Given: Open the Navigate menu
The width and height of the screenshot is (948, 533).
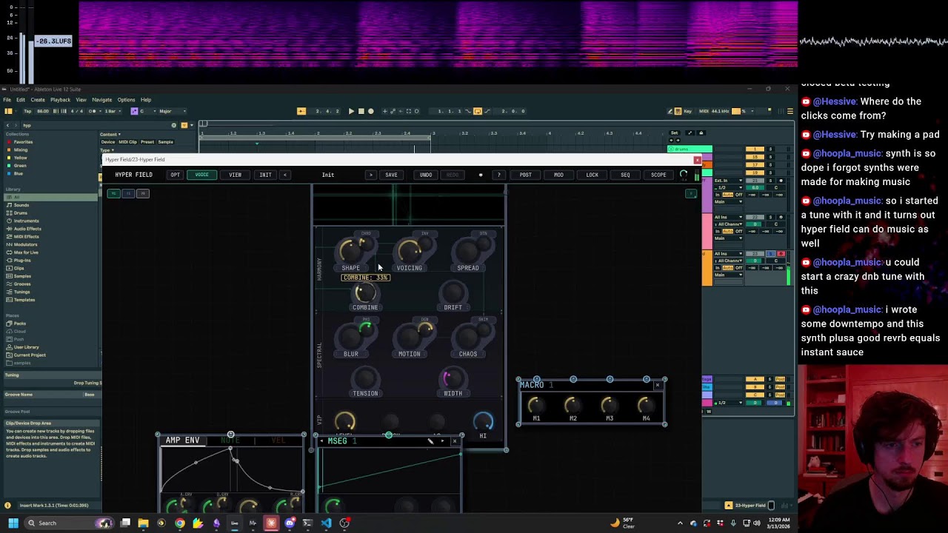Looking at the screenshot, I should 101,100.
